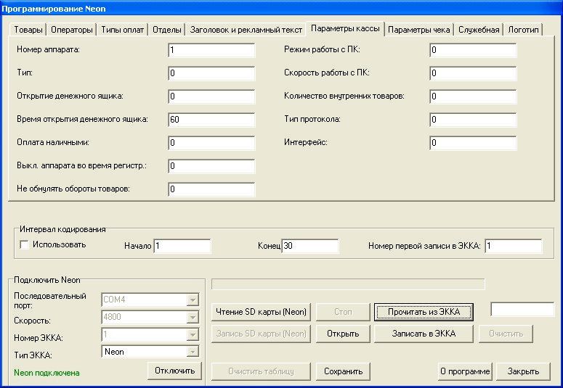Expand the Последовательный порт COM4 dropdown
The image size is (563, 388).
point(193,300)
